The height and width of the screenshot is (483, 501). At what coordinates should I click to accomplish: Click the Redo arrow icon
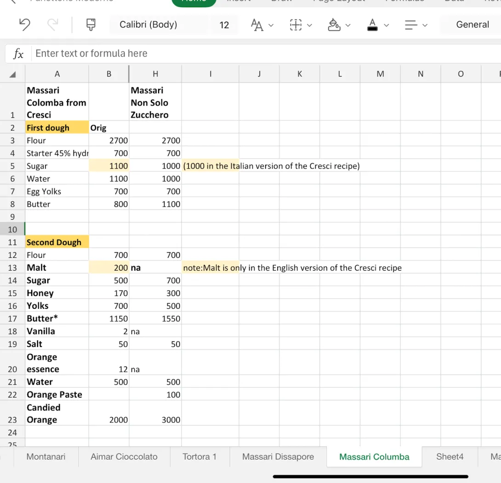pyautogui.click(x=53, y=25)
